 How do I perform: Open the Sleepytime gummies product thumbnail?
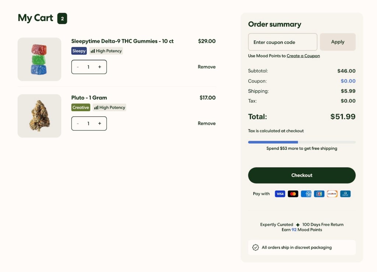click(39, 59)
